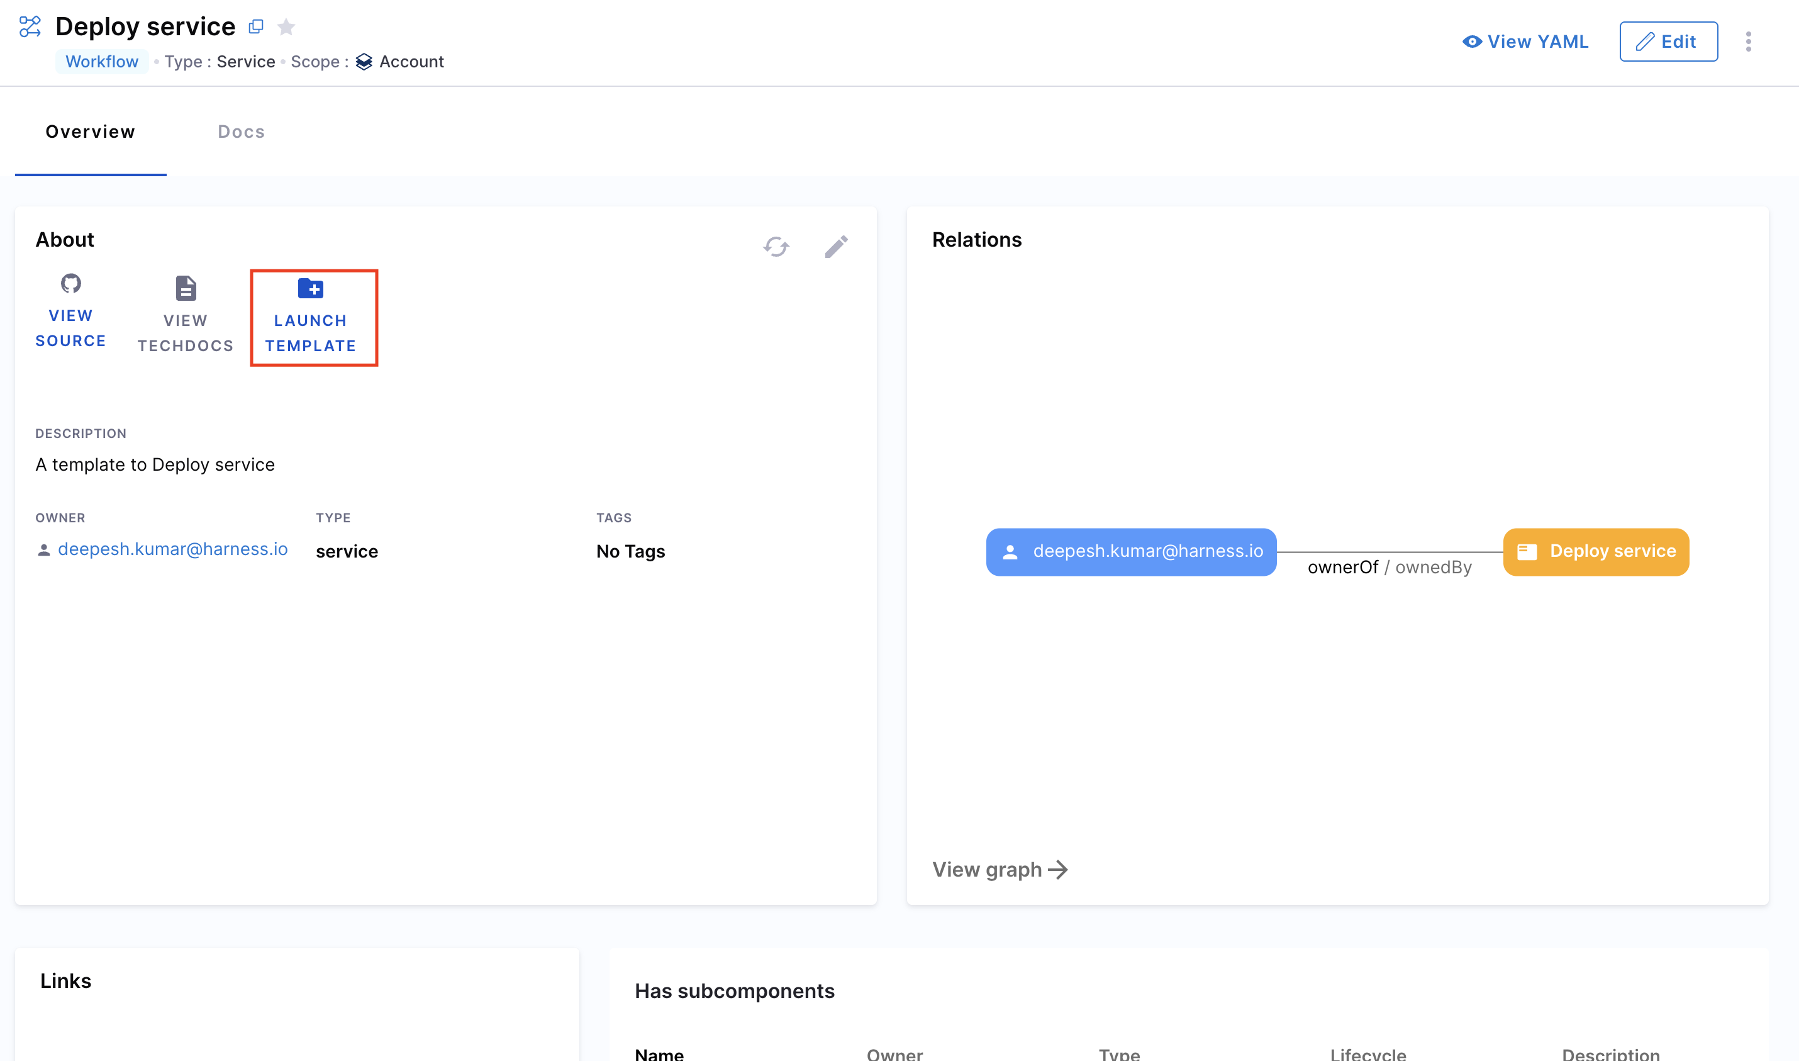The width and height of the screenshot is (1799, 1061).
Task: Star the Deploy service entity as favorite
Action: pos(286,27)
